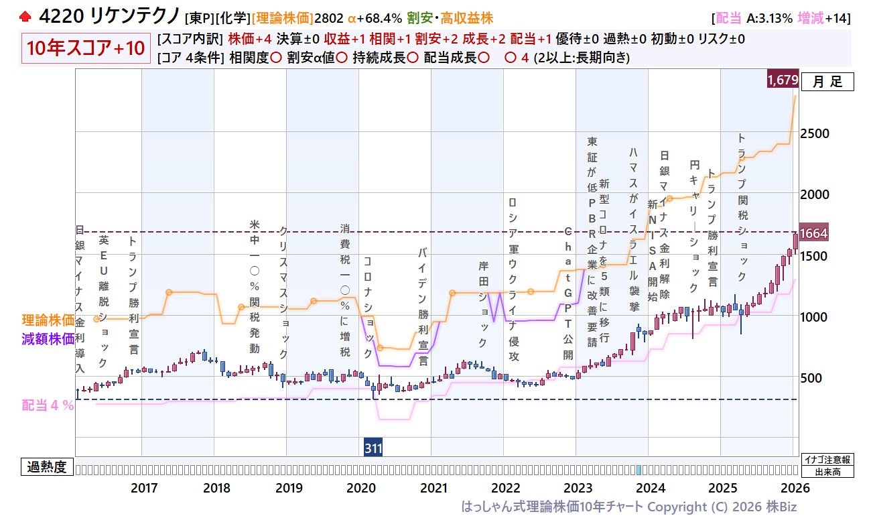871x516 pixels.
Task: Click the red up-arrow icon beside 4220
Action: coord(25,15)
